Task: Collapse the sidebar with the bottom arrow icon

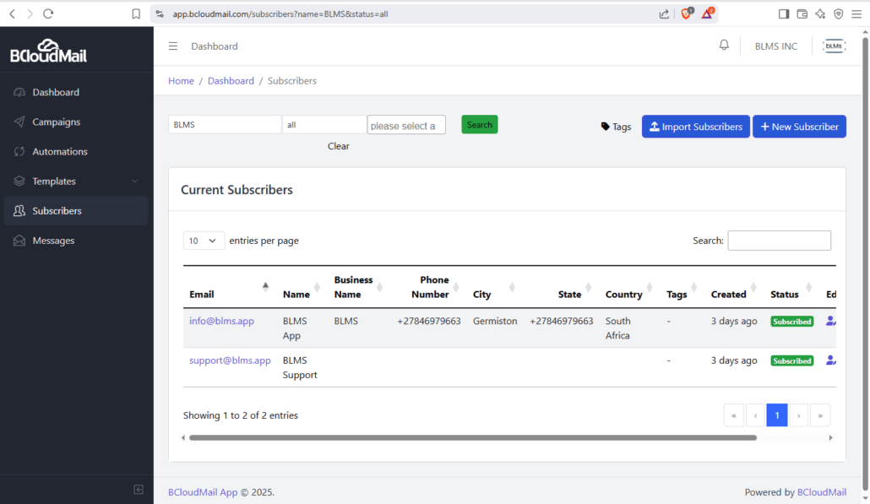Action: coord(139,489)
